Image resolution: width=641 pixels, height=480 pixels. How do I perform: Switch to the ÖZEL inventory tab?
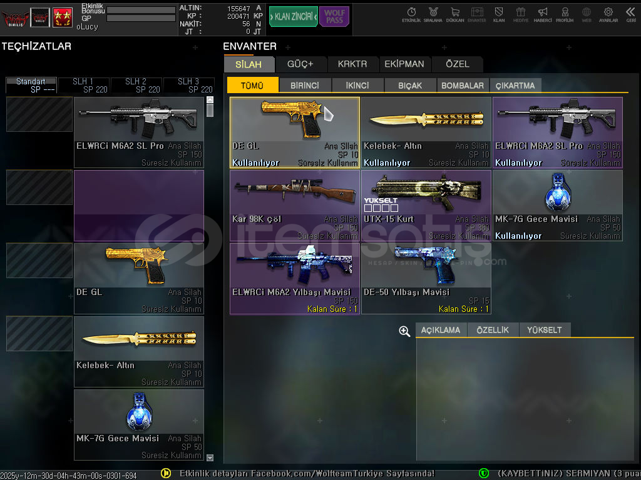[458, 64]
